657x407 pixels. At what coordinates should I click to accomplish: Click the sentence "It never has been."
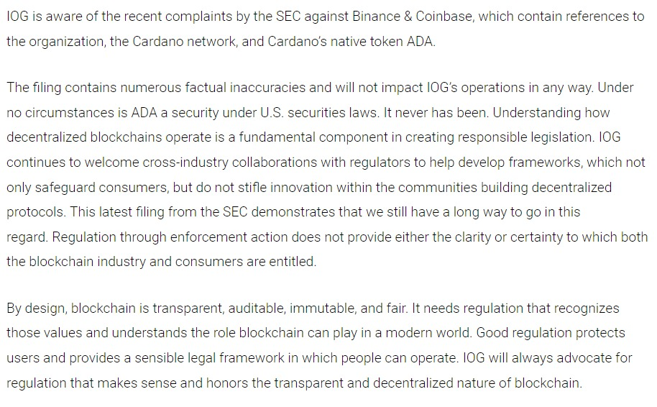point(436,113)
